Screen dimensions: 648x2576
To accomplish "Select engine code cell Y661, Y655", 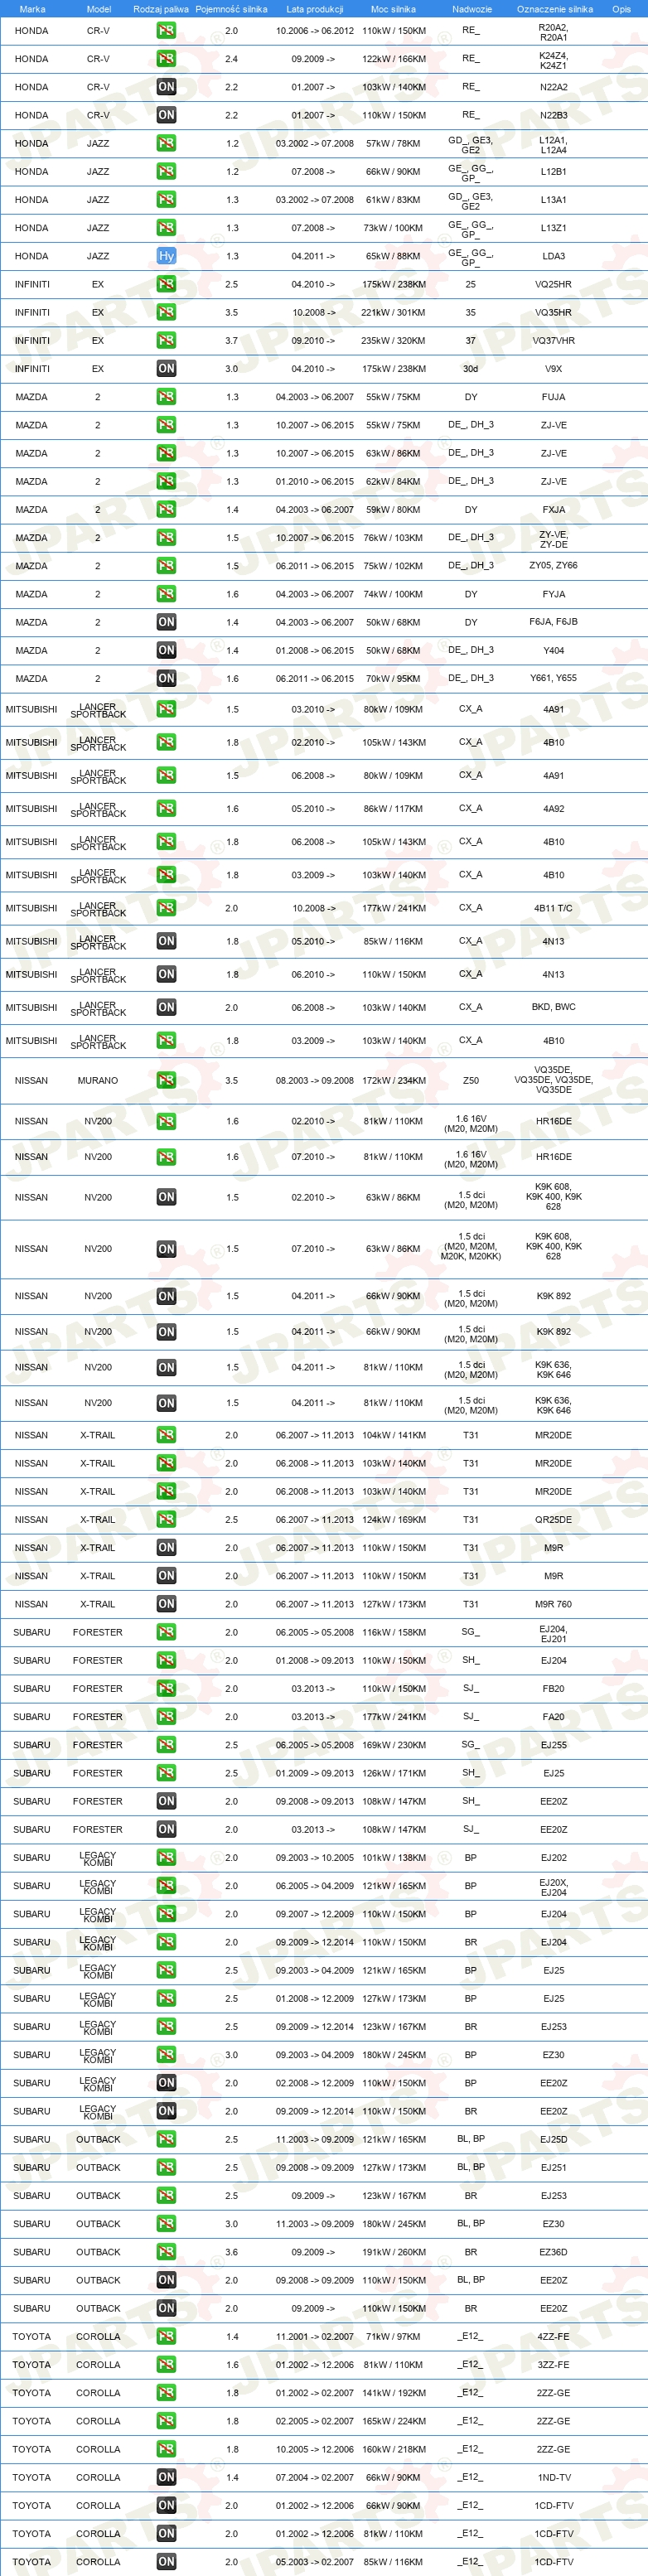I will tap(554, 678).
